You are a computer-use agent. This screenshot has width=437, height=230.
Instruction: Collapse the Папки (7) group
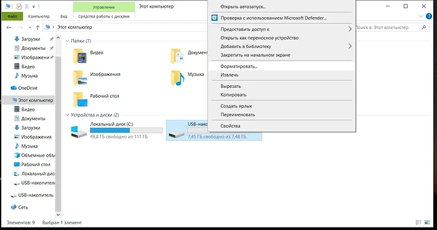[x=67, y=41]
